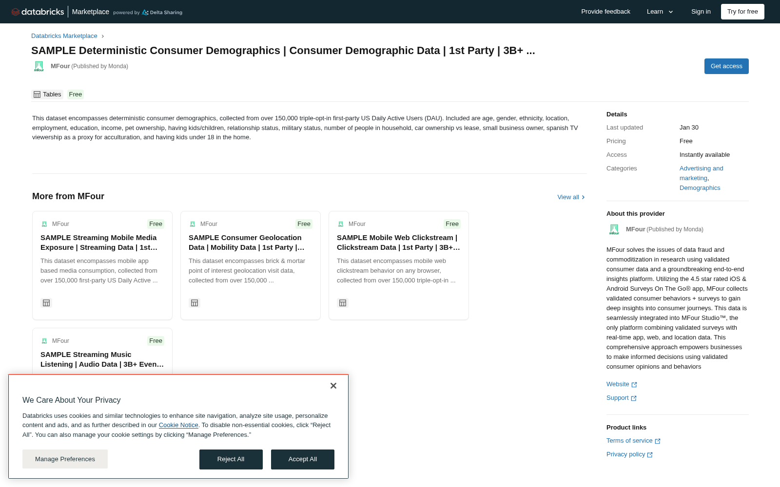780x487 pixels.
Task: Click table icon on Streaming Mobile Media card
Action: [x=46, y=303]
